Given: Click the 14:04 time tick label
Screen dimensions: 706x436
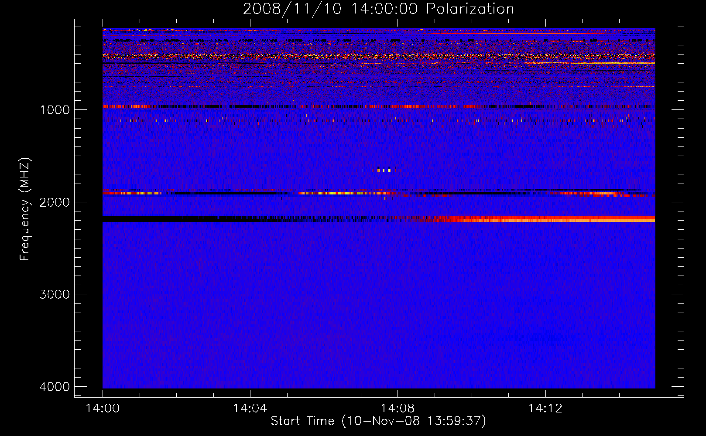Looking at the screenshot, I should 250,409.
